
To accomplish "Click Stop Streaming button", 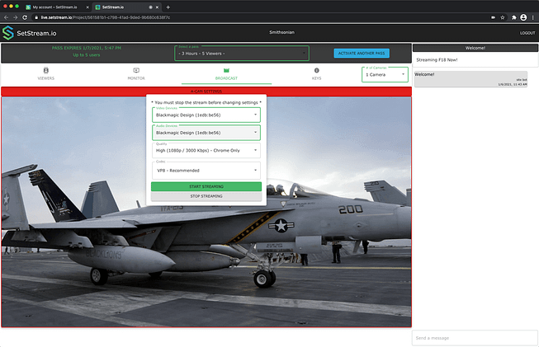I will click(x=206, y=196).
